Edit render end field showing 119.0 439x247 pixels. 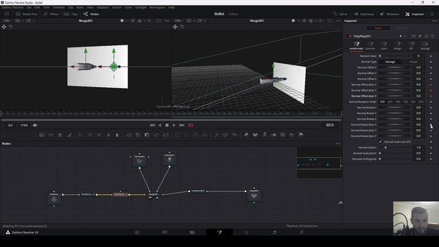click(x=24, y=125)
